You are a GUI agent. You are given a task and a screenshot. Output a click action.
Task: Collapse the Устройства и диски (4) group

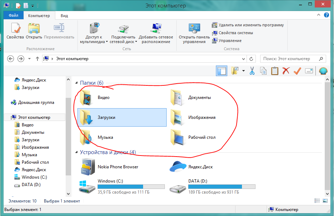tap(76, 152)
